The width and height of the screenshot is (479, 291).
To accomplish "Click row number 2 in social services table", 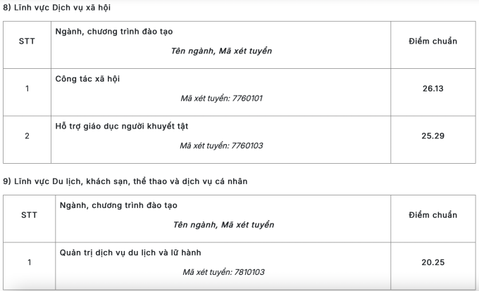I will [27, 136].
